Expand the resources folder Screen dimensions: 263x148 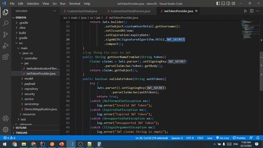(29, 114)
